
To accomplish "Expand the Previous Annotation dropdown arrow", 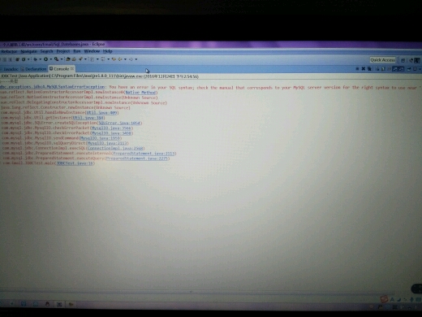I will point(108,59).
